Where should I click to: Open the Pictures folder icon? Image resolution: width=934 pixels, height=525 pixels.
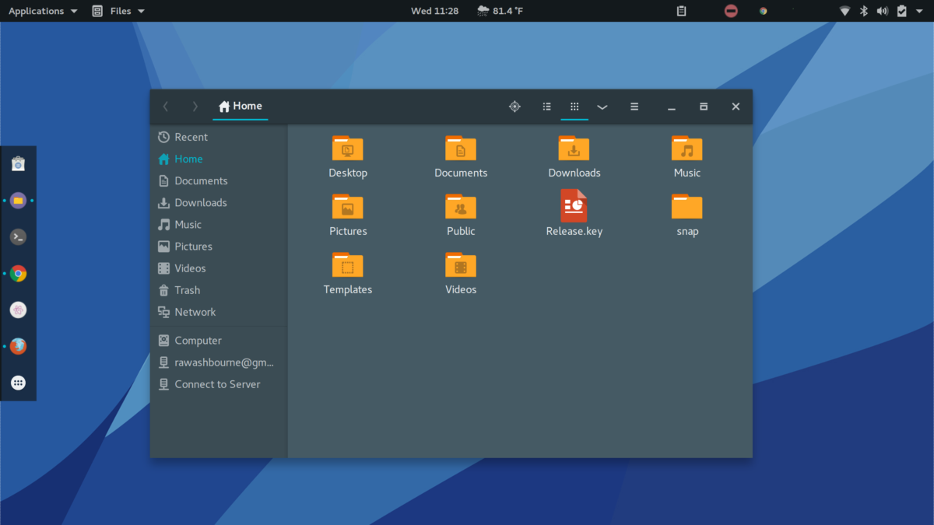[x=348, y=207]
